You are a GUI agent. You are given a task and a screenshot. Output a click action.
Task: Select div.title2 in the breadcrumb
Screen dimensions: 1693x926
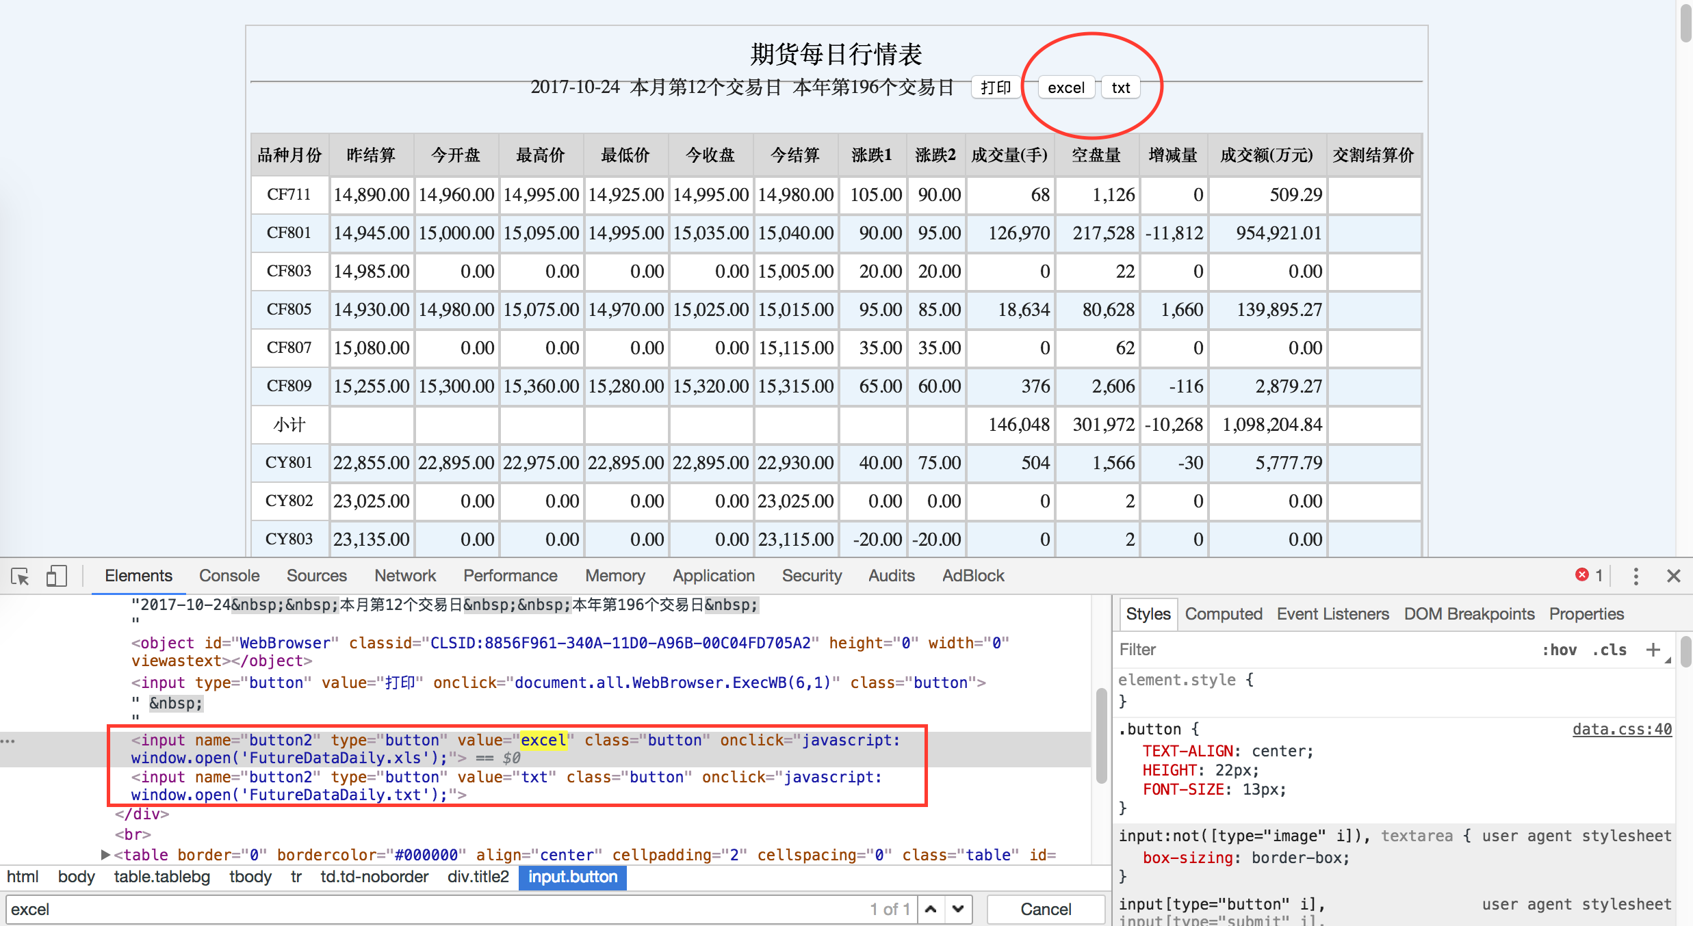click(x=478, y=877)
